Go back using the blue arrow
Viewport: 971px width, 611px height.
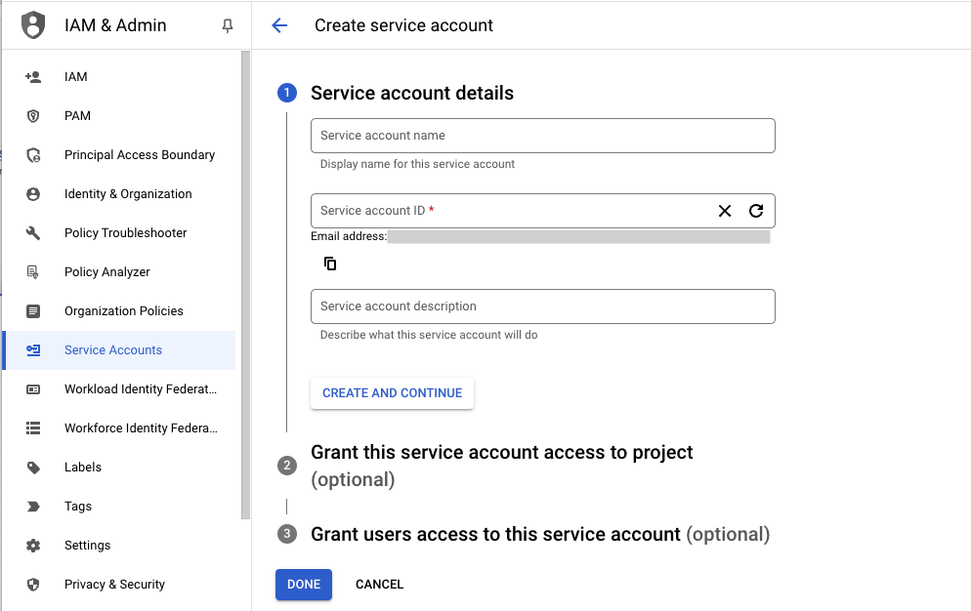(279, 25)
